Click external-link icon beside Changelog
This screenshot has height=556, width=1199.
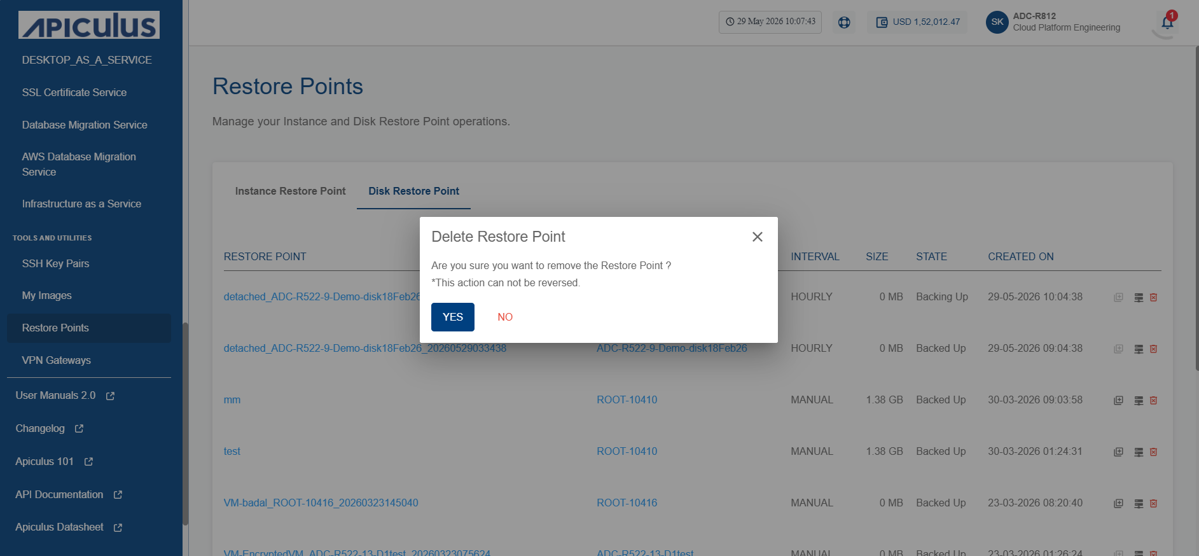coord(79,429)
